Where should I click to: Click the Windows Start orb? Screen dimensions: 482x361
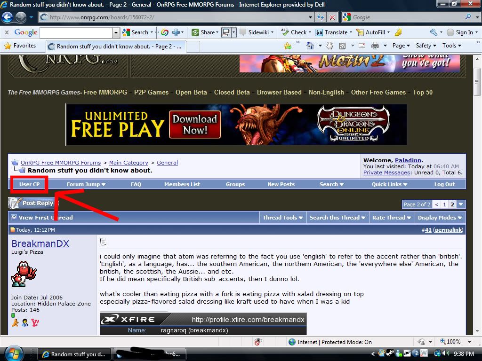coord(13,353)
